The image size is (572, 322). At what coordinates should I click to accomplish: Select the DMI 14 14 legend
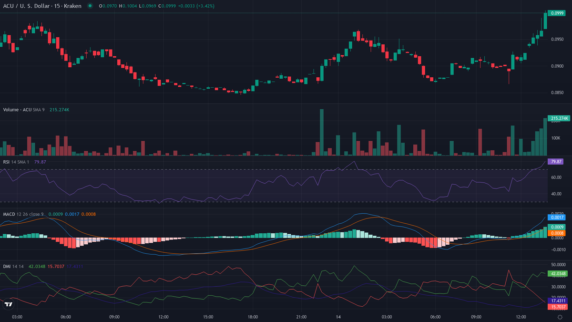tap(13, 266)
